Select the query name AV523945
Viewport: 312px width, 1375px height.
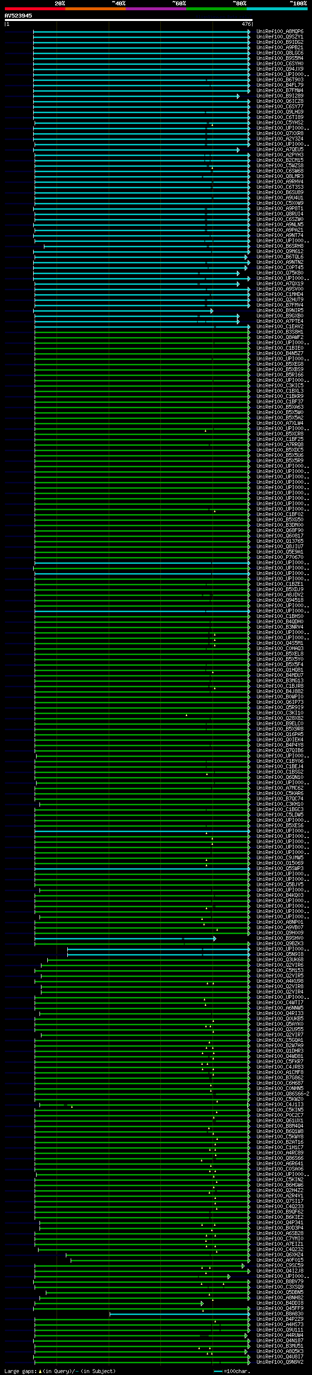pyautogui.click(x=18, y=16)
